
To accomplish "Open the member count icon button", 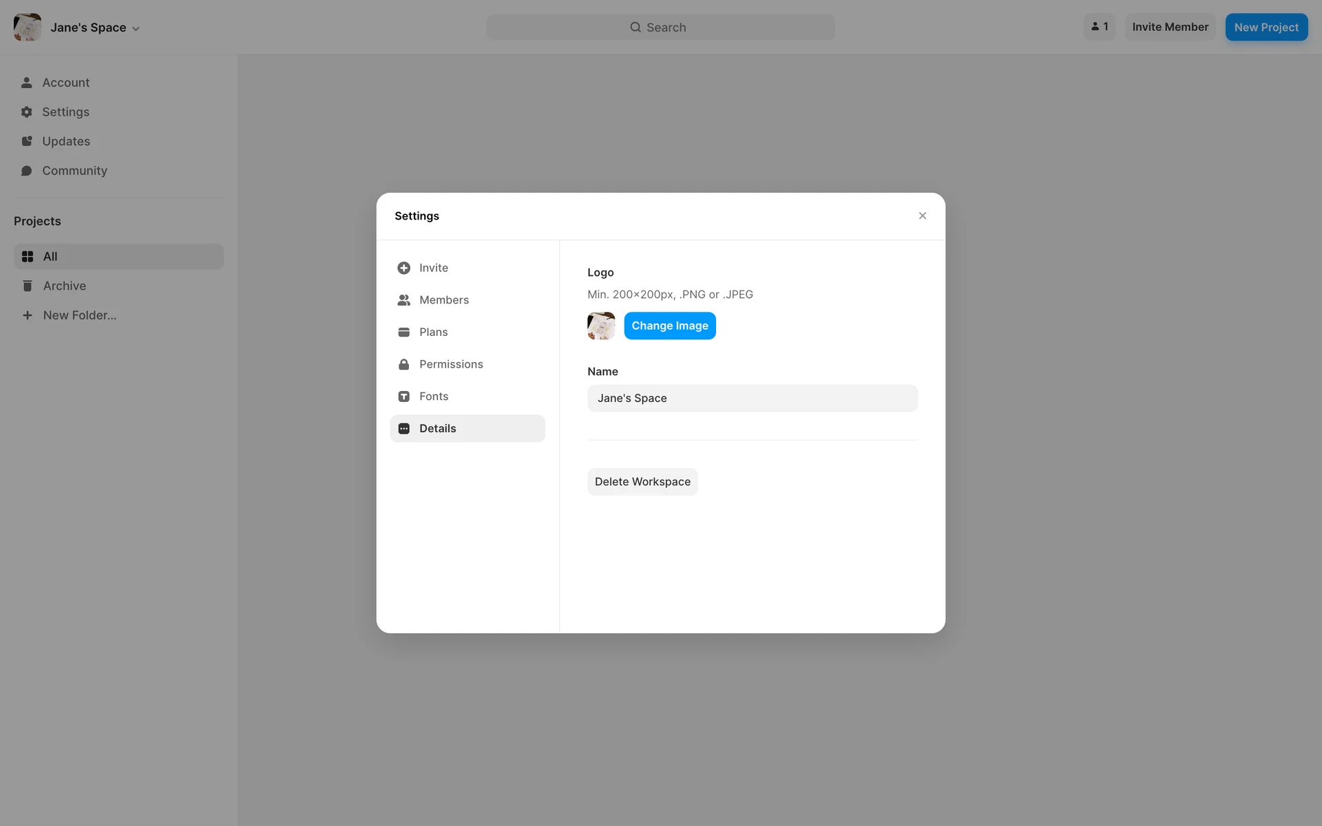I will [1099, 27].
